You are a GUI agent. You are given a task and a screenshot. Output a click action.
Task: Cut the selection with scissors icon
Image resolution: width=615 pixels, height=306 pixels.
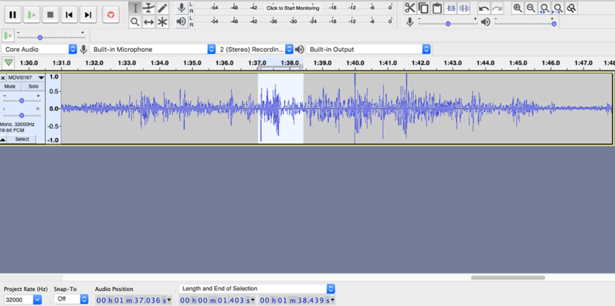[x=410, y=8]
